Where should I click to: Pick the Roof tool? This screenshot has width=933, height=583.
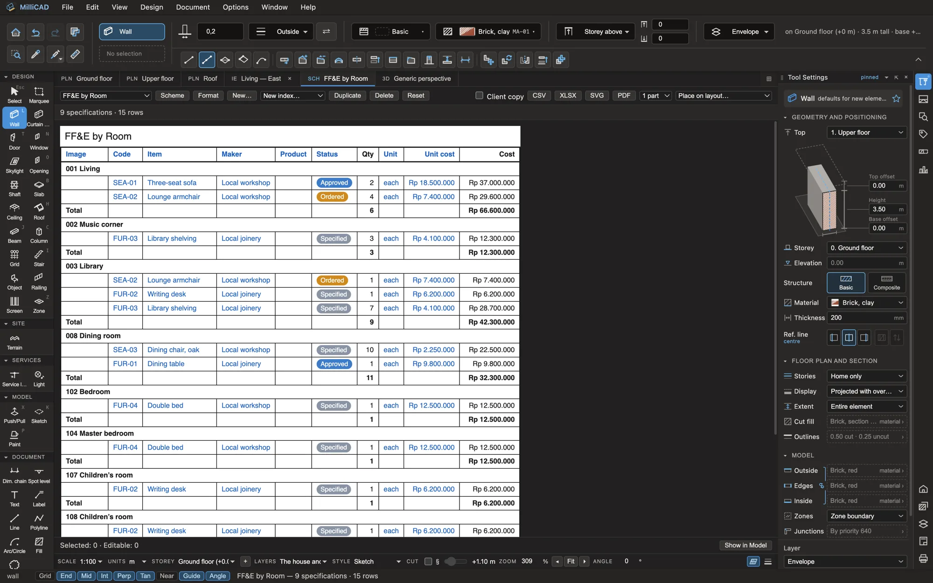pyautogui.click(x=39, y=211)
